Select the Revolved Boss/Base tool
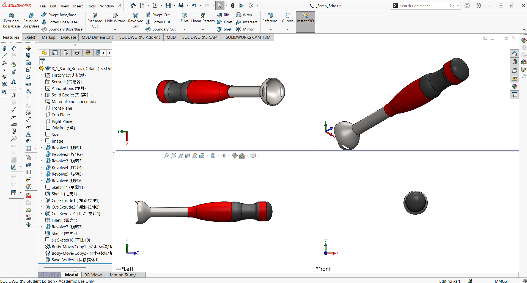Screen dimensions: 527x283 pos(31,21)
